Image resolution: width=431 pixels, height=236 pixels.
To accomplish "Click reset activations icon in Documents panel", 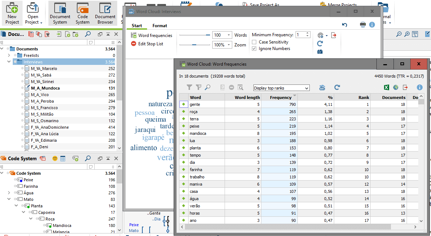I will 31,34.
